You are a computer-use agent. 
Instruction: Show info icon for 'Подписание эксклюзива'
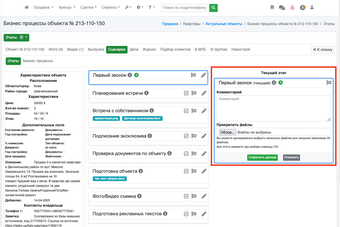[x=150, y=136]
